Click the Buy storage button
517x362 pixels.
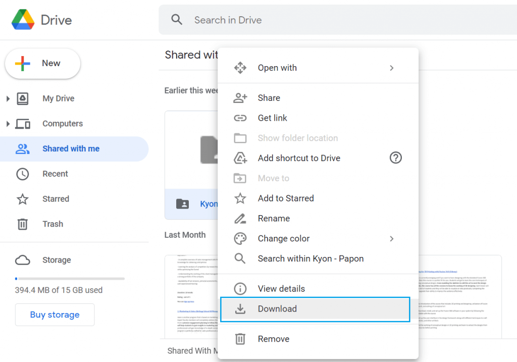pyautogui.click(x=55, y=315)
